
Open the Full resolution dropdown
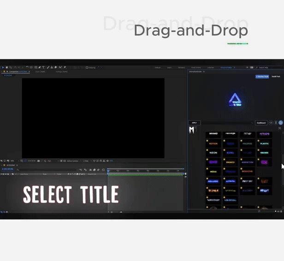click(53, 161)
